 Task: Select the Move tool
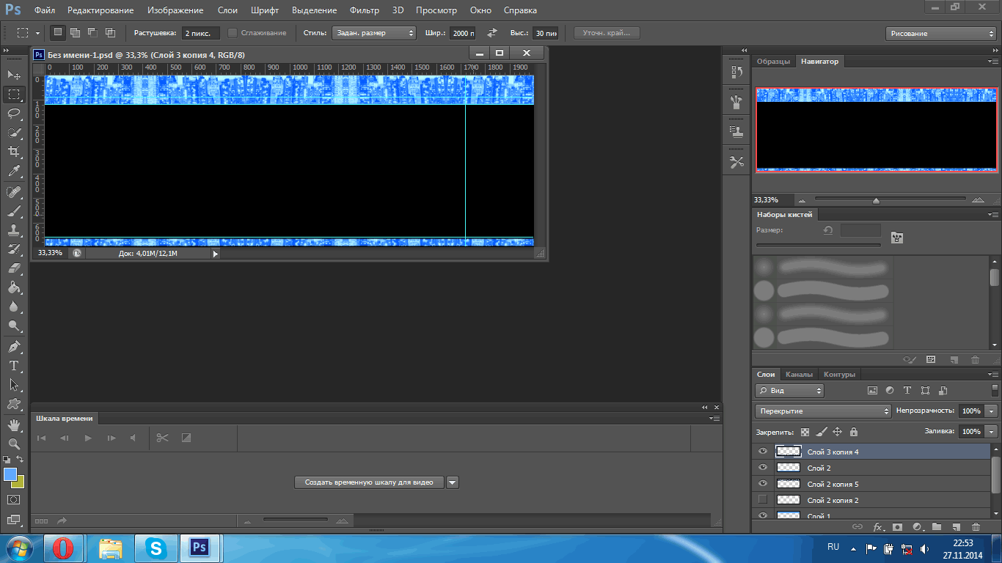[x=14, y=76]
